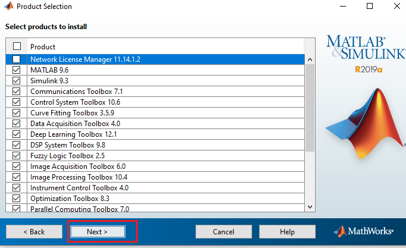The width and height of the screenshot is (406, 248).
Task: Disable the Deep Learning Toolbox 12.1 checkbox
Action: 17,134
